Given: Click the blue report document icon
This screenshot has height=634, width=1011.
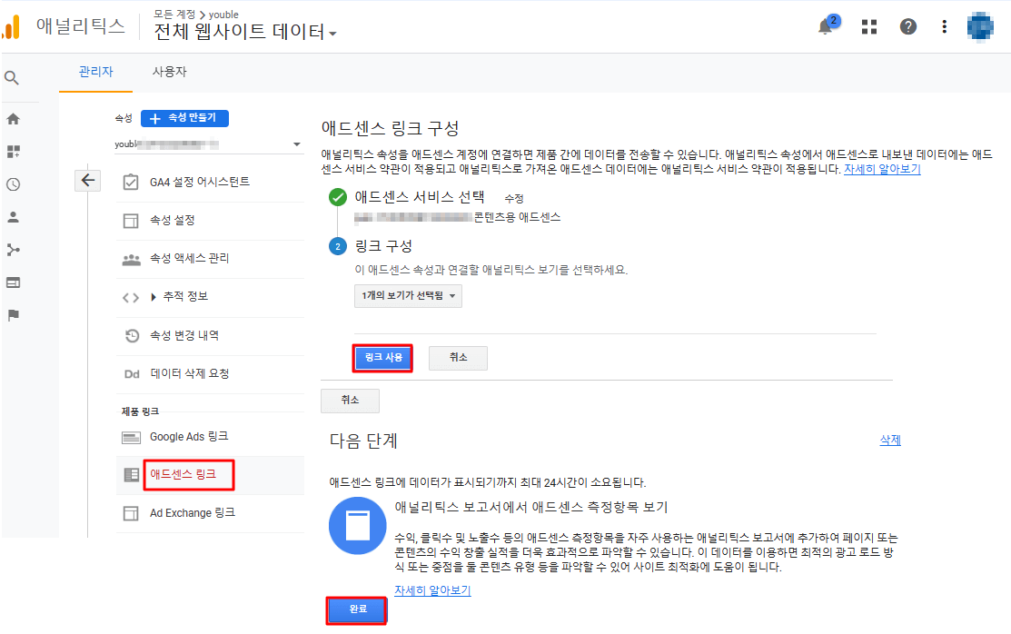Looking at the screenshot, I should coord(357,526).
